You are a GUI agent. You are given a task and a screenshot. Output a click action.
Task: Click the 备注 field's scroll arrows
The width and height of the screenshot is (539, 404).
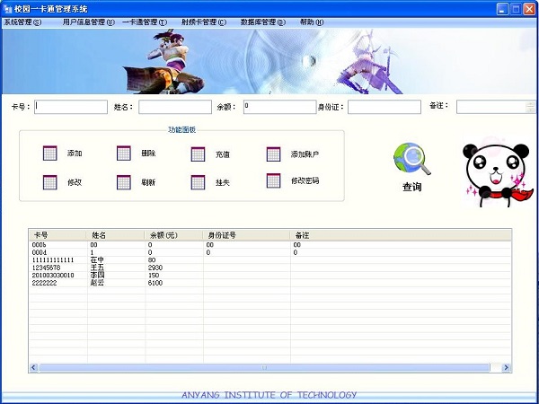coord(531,107)
